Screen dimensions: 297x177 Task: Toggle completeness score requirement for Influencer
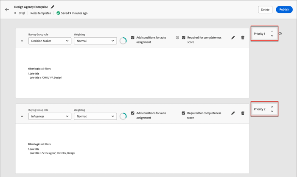tap(184, 113)
